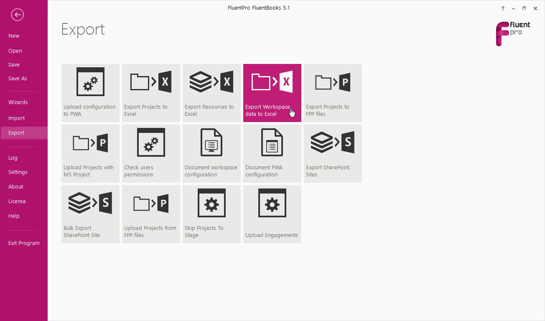Image resolution: width=545 pixels, height=321 pixels.
Task: Click the FluentPro logo
Action: pyautogui.click(x=513, y=33)
